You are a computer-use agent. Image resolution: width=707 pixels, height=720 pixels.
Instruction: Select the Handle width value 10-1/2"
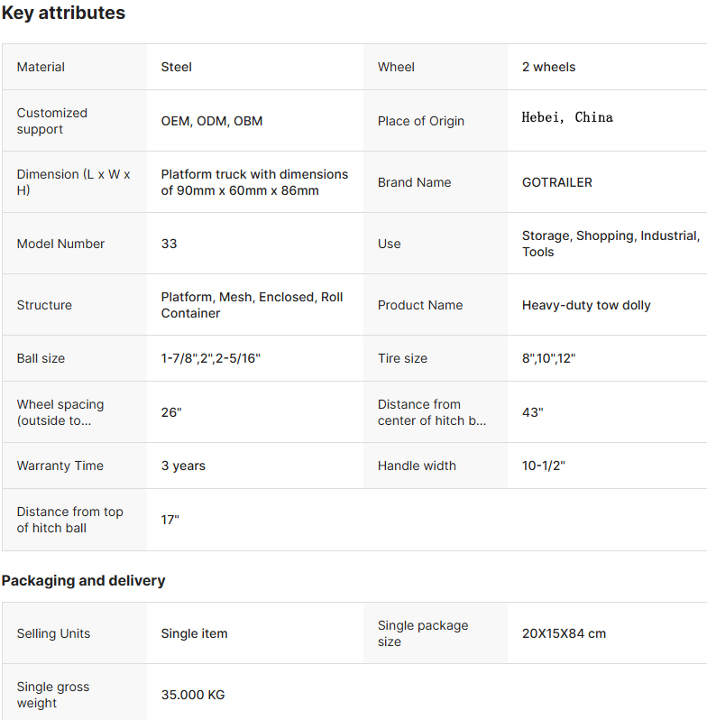click(x=544, y=466)
